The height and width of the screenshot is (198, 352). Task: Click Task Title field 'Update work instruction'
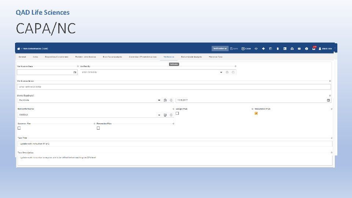175,144
